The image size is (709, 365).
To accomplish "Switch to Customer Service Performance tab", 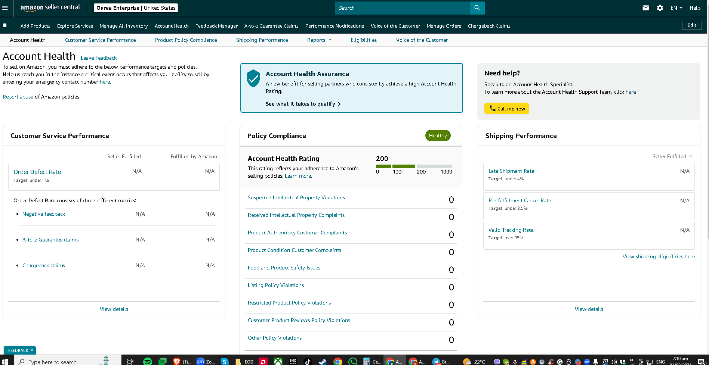I will tap(100, 40).
